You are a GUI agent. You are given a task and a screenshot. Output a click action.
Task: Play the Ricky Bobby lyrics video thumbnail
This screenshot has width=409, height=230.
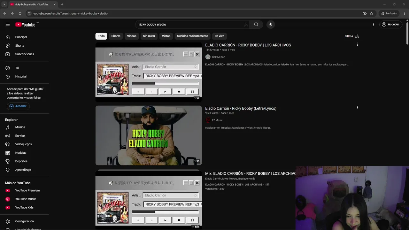pyautogui.click(x=149, y=135)
